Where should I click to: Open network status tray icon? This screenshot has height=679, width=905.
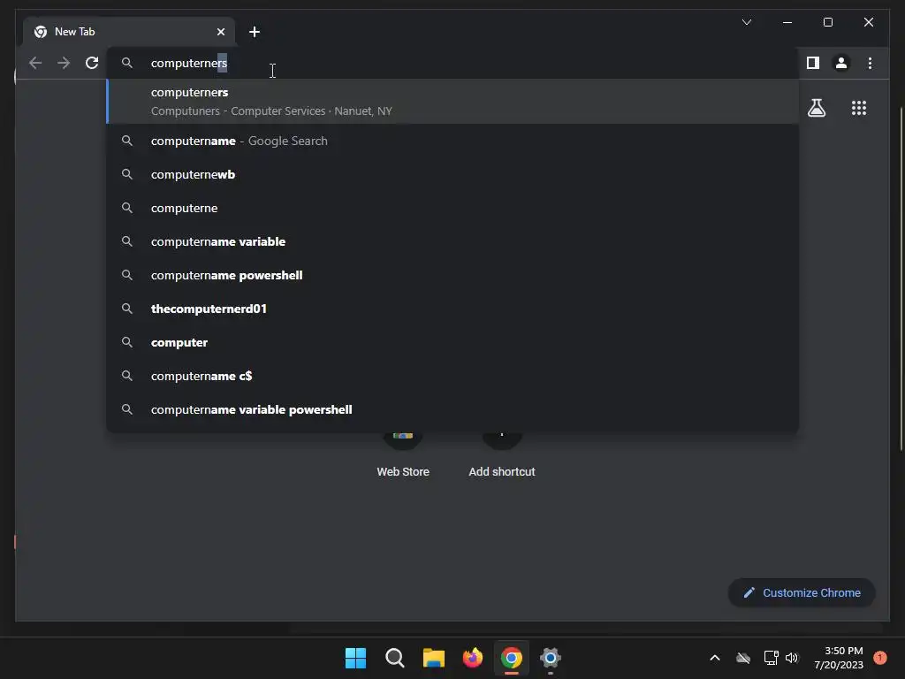click(x=771, y=658)
